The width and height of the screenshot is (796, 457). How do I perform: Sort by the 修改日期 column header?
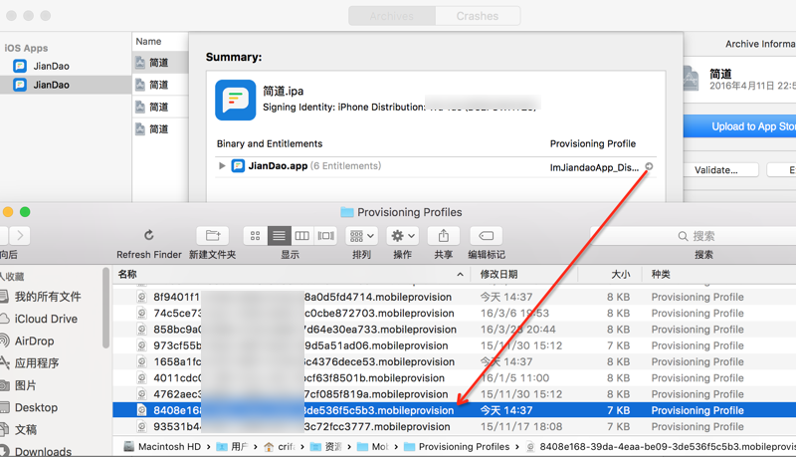click(523, 274)
